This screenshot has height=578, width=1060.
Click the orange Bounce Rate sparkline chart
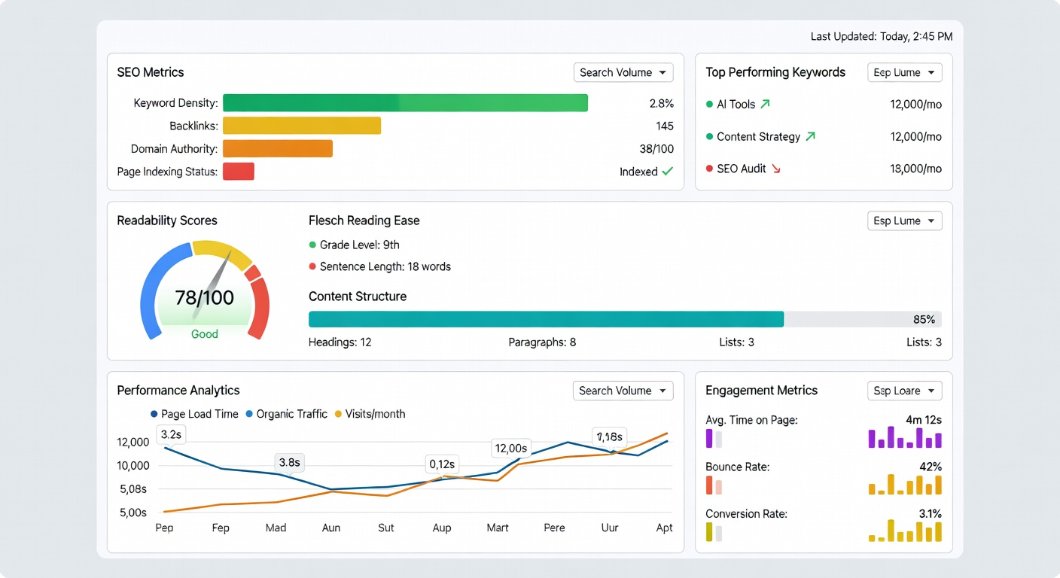[905, 484]
